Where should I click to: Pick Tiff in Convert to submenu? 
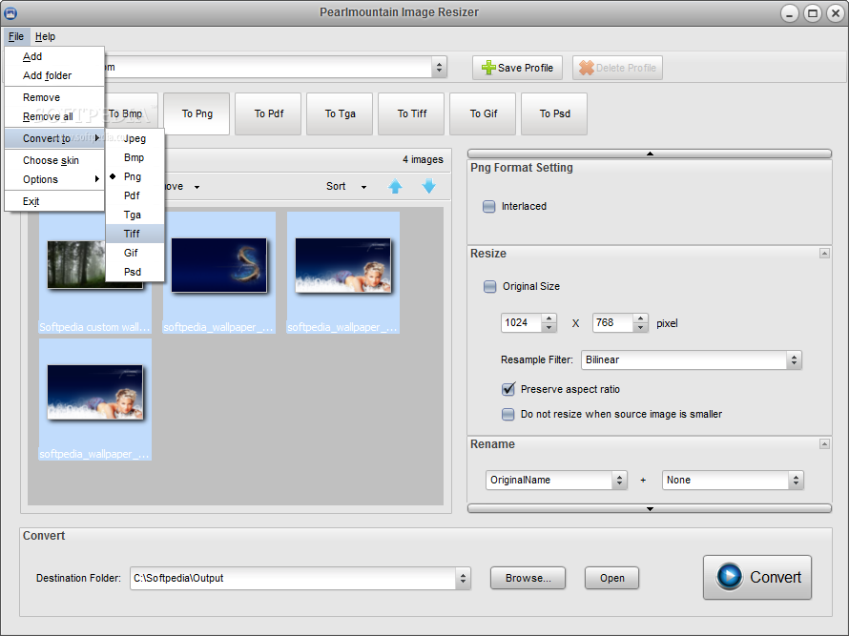point(135,234)
